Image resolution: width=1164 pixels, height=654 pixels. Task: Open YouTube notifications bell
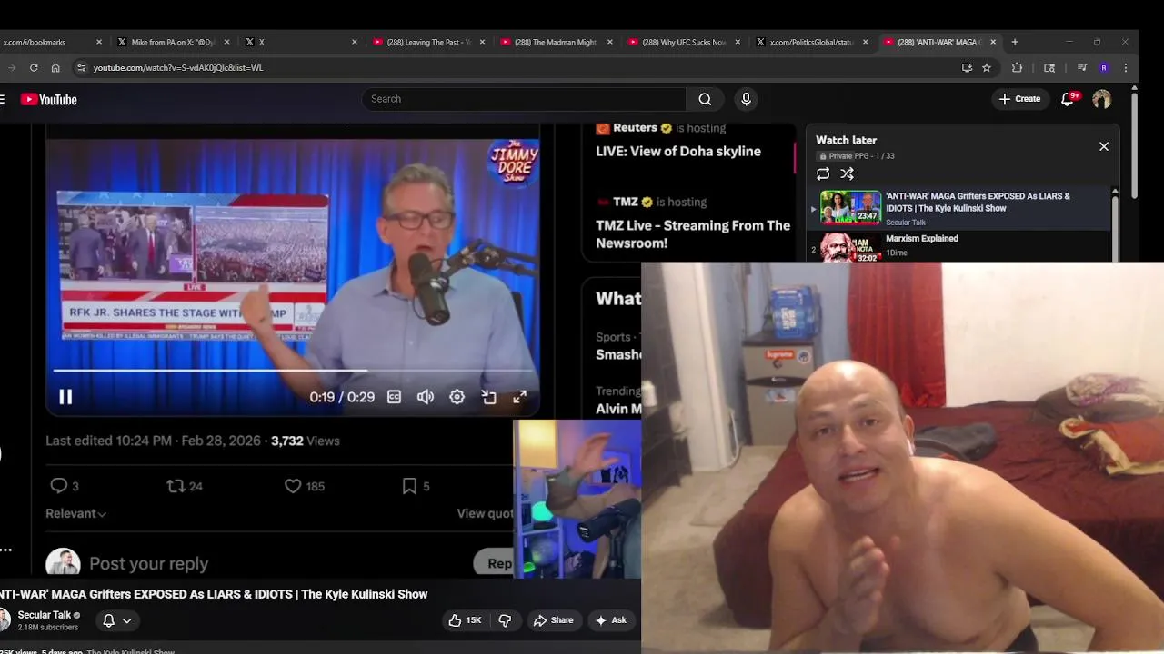click(x=1069, y=99)
